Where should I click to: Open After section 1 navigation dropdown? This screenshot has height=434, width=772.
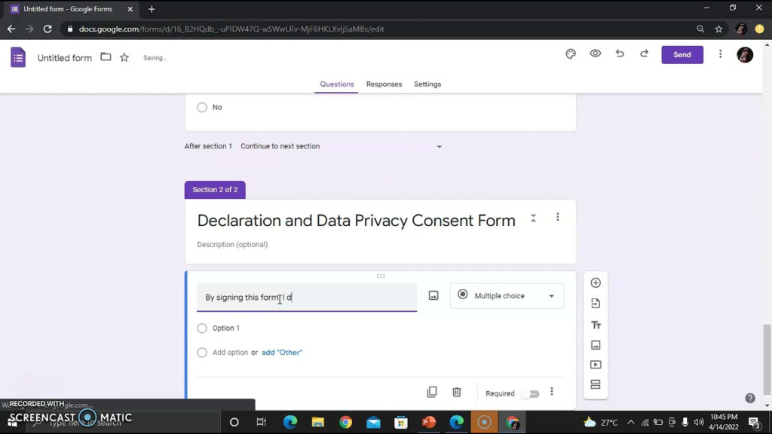point(342,146)
